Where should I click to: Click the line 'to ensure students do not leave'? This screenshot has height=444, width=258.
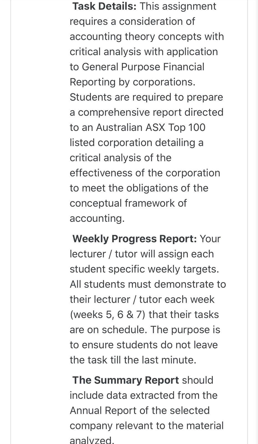[x=144, y=345]
